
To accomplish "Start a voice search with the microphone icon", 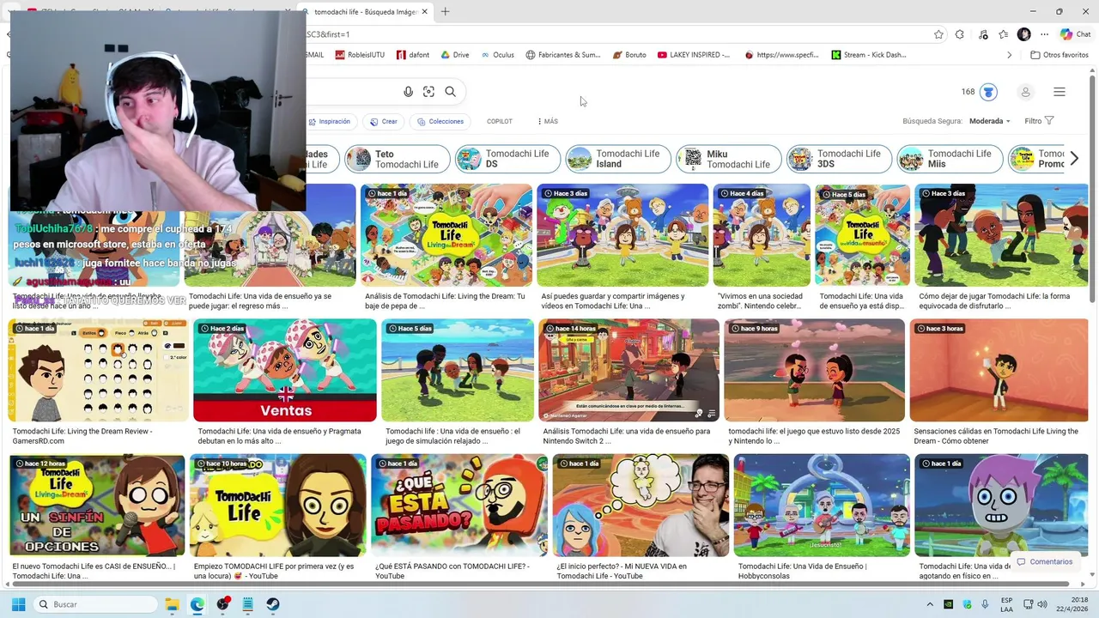I will coord(409,92).
